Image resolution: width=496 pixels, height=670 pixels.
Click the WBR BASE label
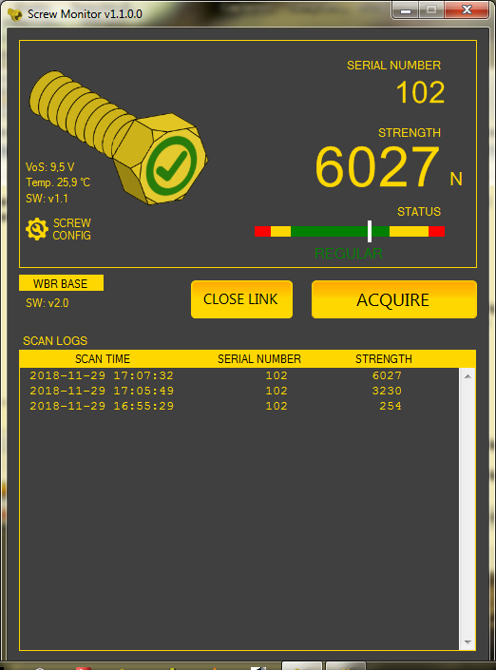[x=61, y=283]
